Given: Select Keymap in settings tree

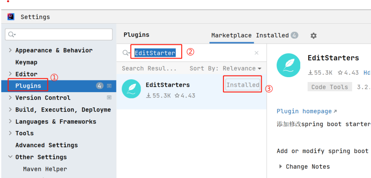Looking at the screenshot, I should click(x=26, y=62).
